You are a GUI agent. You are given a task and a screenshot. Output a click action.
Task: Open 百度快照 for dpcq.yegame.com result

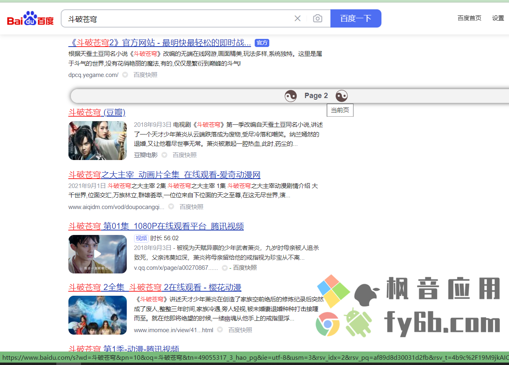click(145, 75)
